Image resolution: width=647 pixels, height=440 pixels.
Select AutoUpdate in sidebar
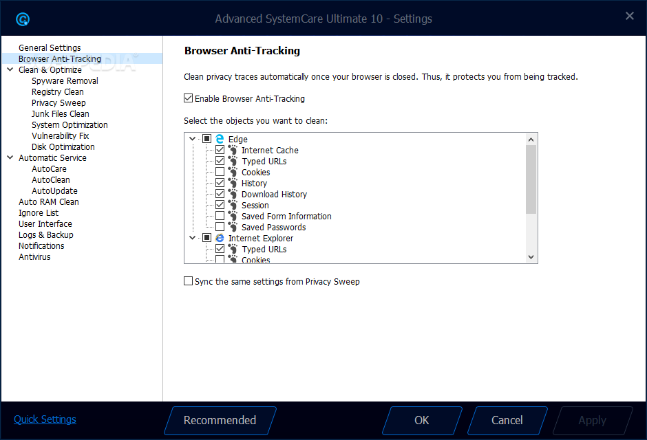point(54,190)
